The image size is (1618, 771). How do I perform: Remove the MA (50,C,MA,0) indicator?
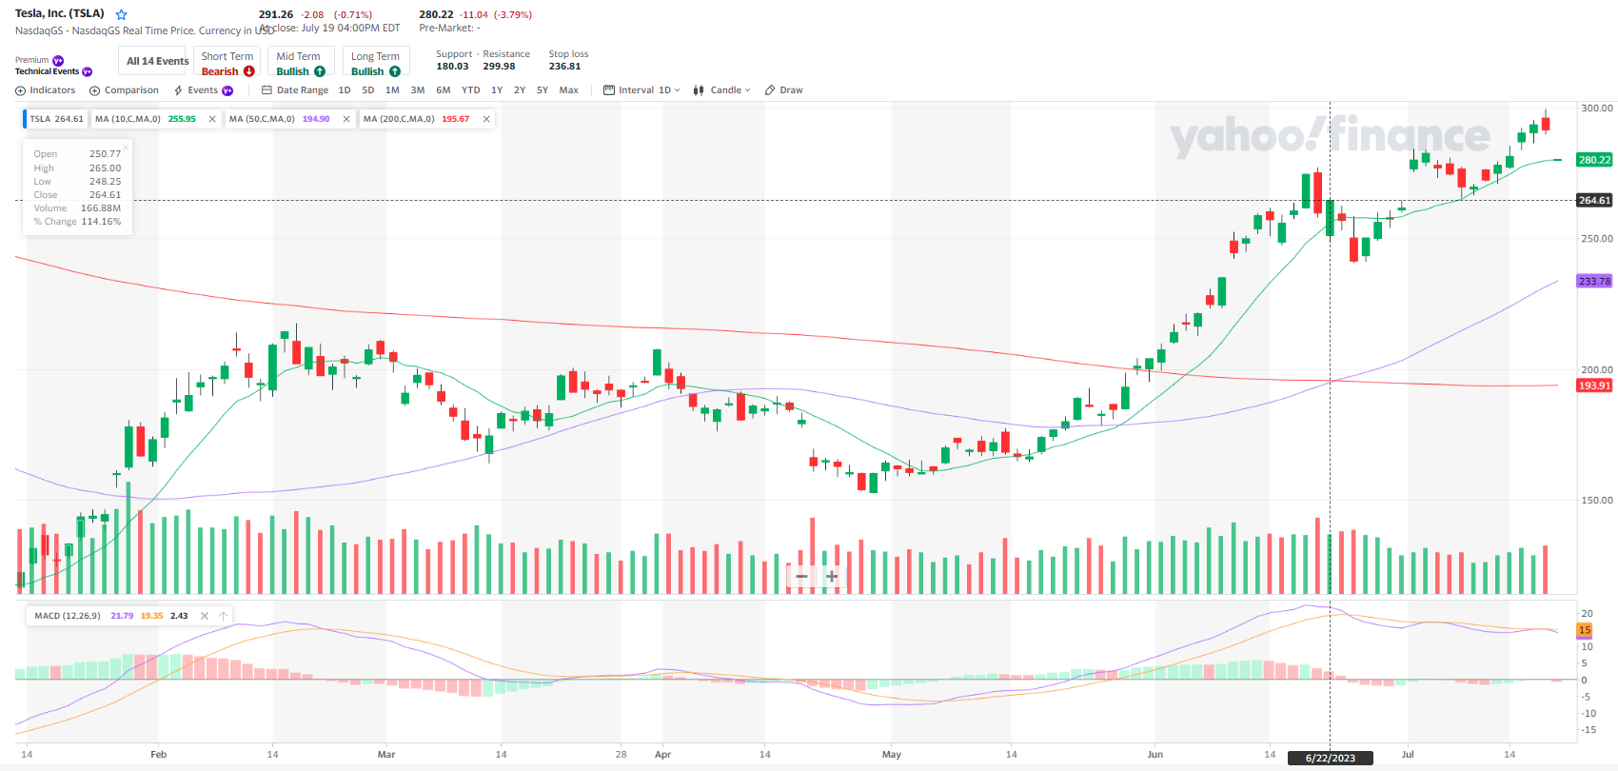tap(346, 119)
